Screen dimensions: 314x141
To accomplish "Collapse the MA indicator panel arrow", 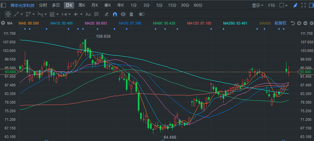I will tap(3, 23).
